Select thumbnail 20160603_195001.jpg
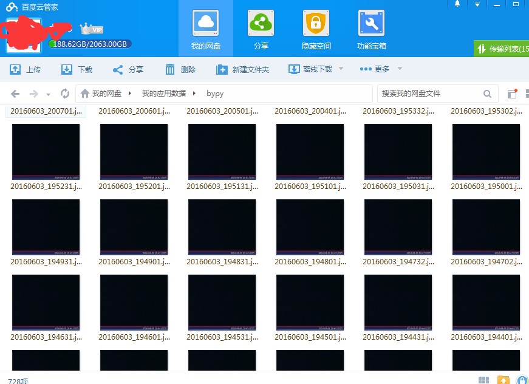Image resolution: width=529 pixels, height=384 pixels. point(486,152)
